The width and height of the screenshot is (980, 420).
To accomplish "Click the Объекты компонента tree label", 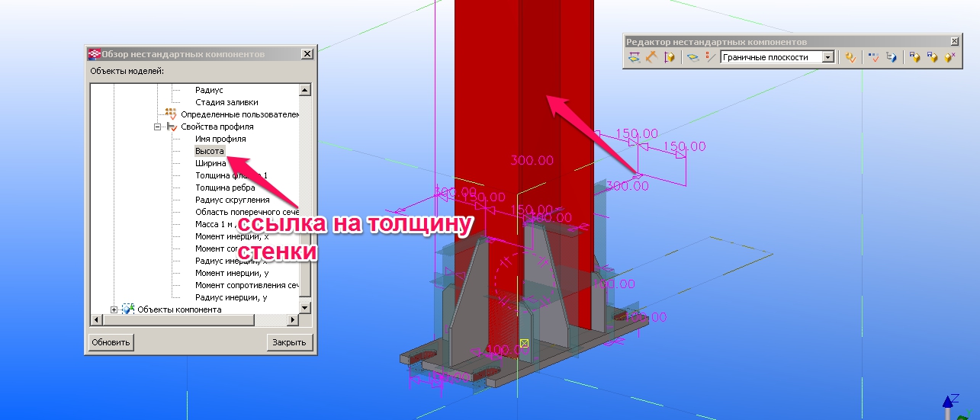I will [x=179, y=309].
